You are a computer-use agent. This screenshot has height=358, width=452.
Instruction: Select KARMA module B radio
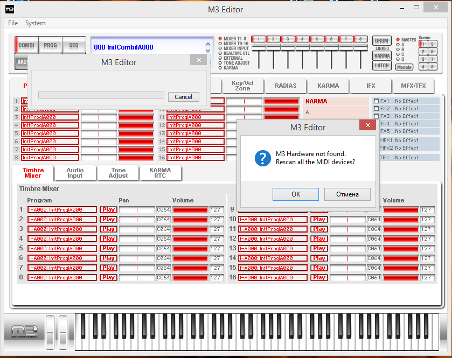398,50
